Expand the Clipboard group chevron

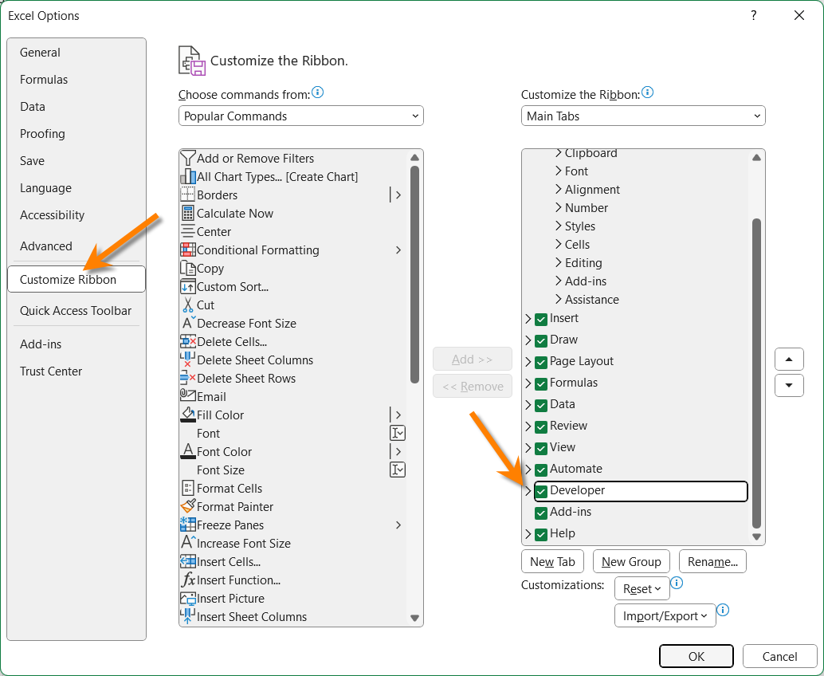[x=559, y=153]
